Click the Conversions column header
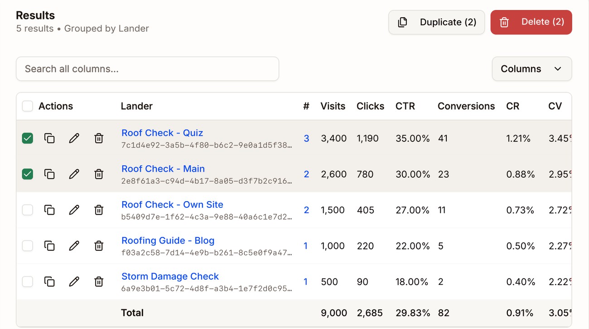Image resolution: width=589 pixels, height=329 pixels. pyautogui.click(x=466, y=106)
